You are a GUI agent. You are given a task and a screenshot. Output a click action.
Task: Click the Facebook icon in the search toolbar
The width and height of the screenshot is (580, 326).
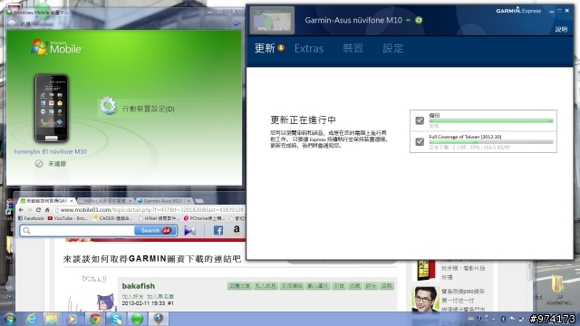coord(218,231)
